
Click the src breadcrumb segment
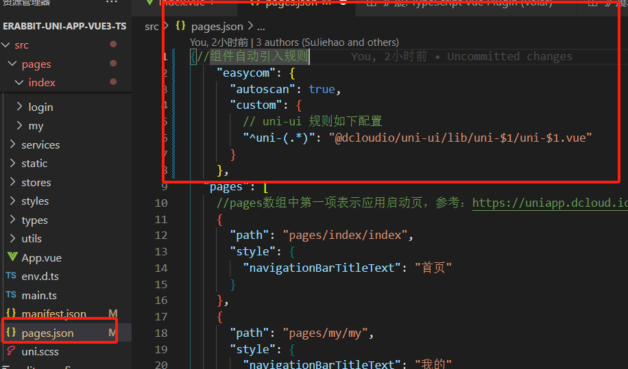pos(152,27)
